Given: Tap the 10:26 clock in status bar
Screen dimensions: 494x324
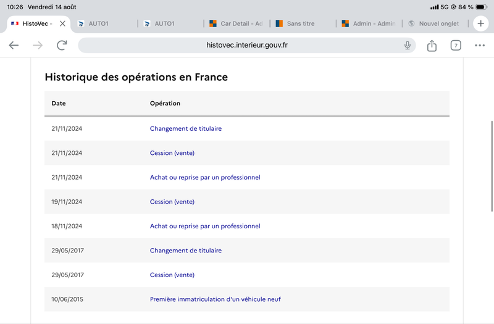Looking at the screenshot, I should (x=15, y=7).
